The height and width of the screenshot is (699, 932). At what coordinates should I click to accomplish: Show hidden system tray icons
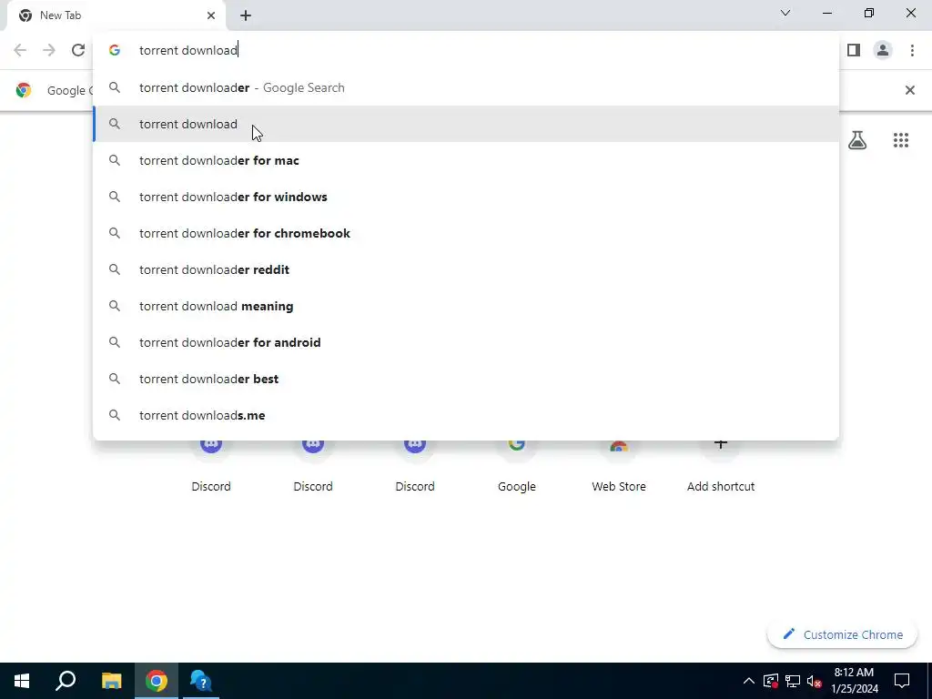click(x=748, y=681)
